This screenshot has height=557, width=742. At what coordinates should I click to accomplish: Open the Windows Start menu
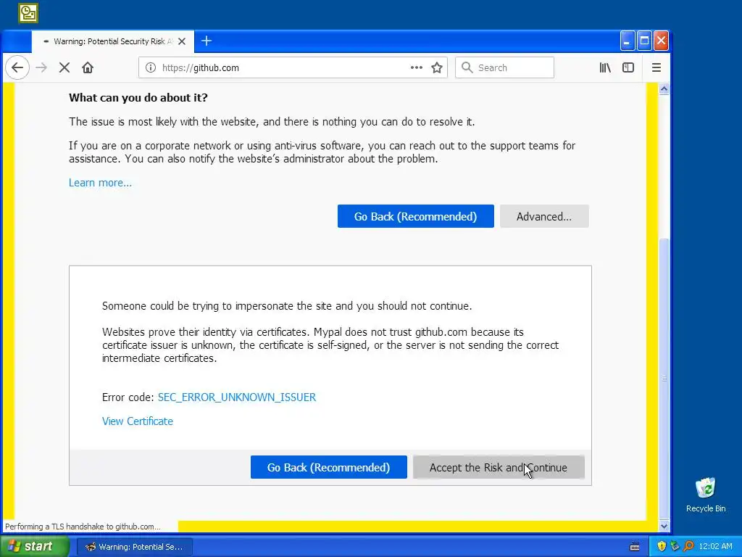point(33,547)
